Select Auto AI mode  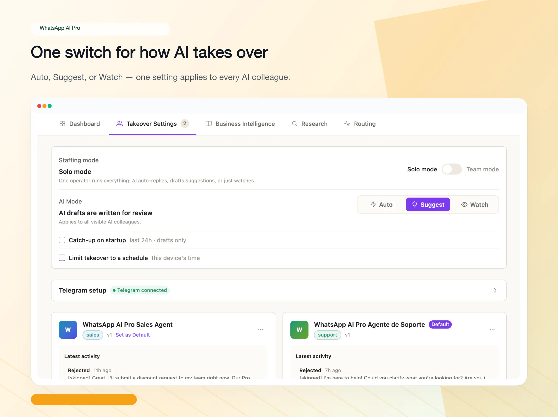(381, 205)
